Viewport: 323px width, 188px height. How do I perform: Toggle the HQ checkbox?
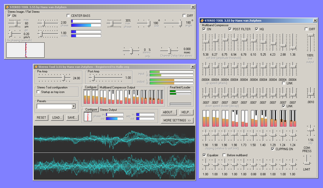[257, 29]
